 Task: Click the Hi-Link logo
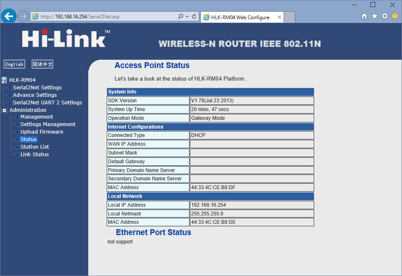coord(66,39)
